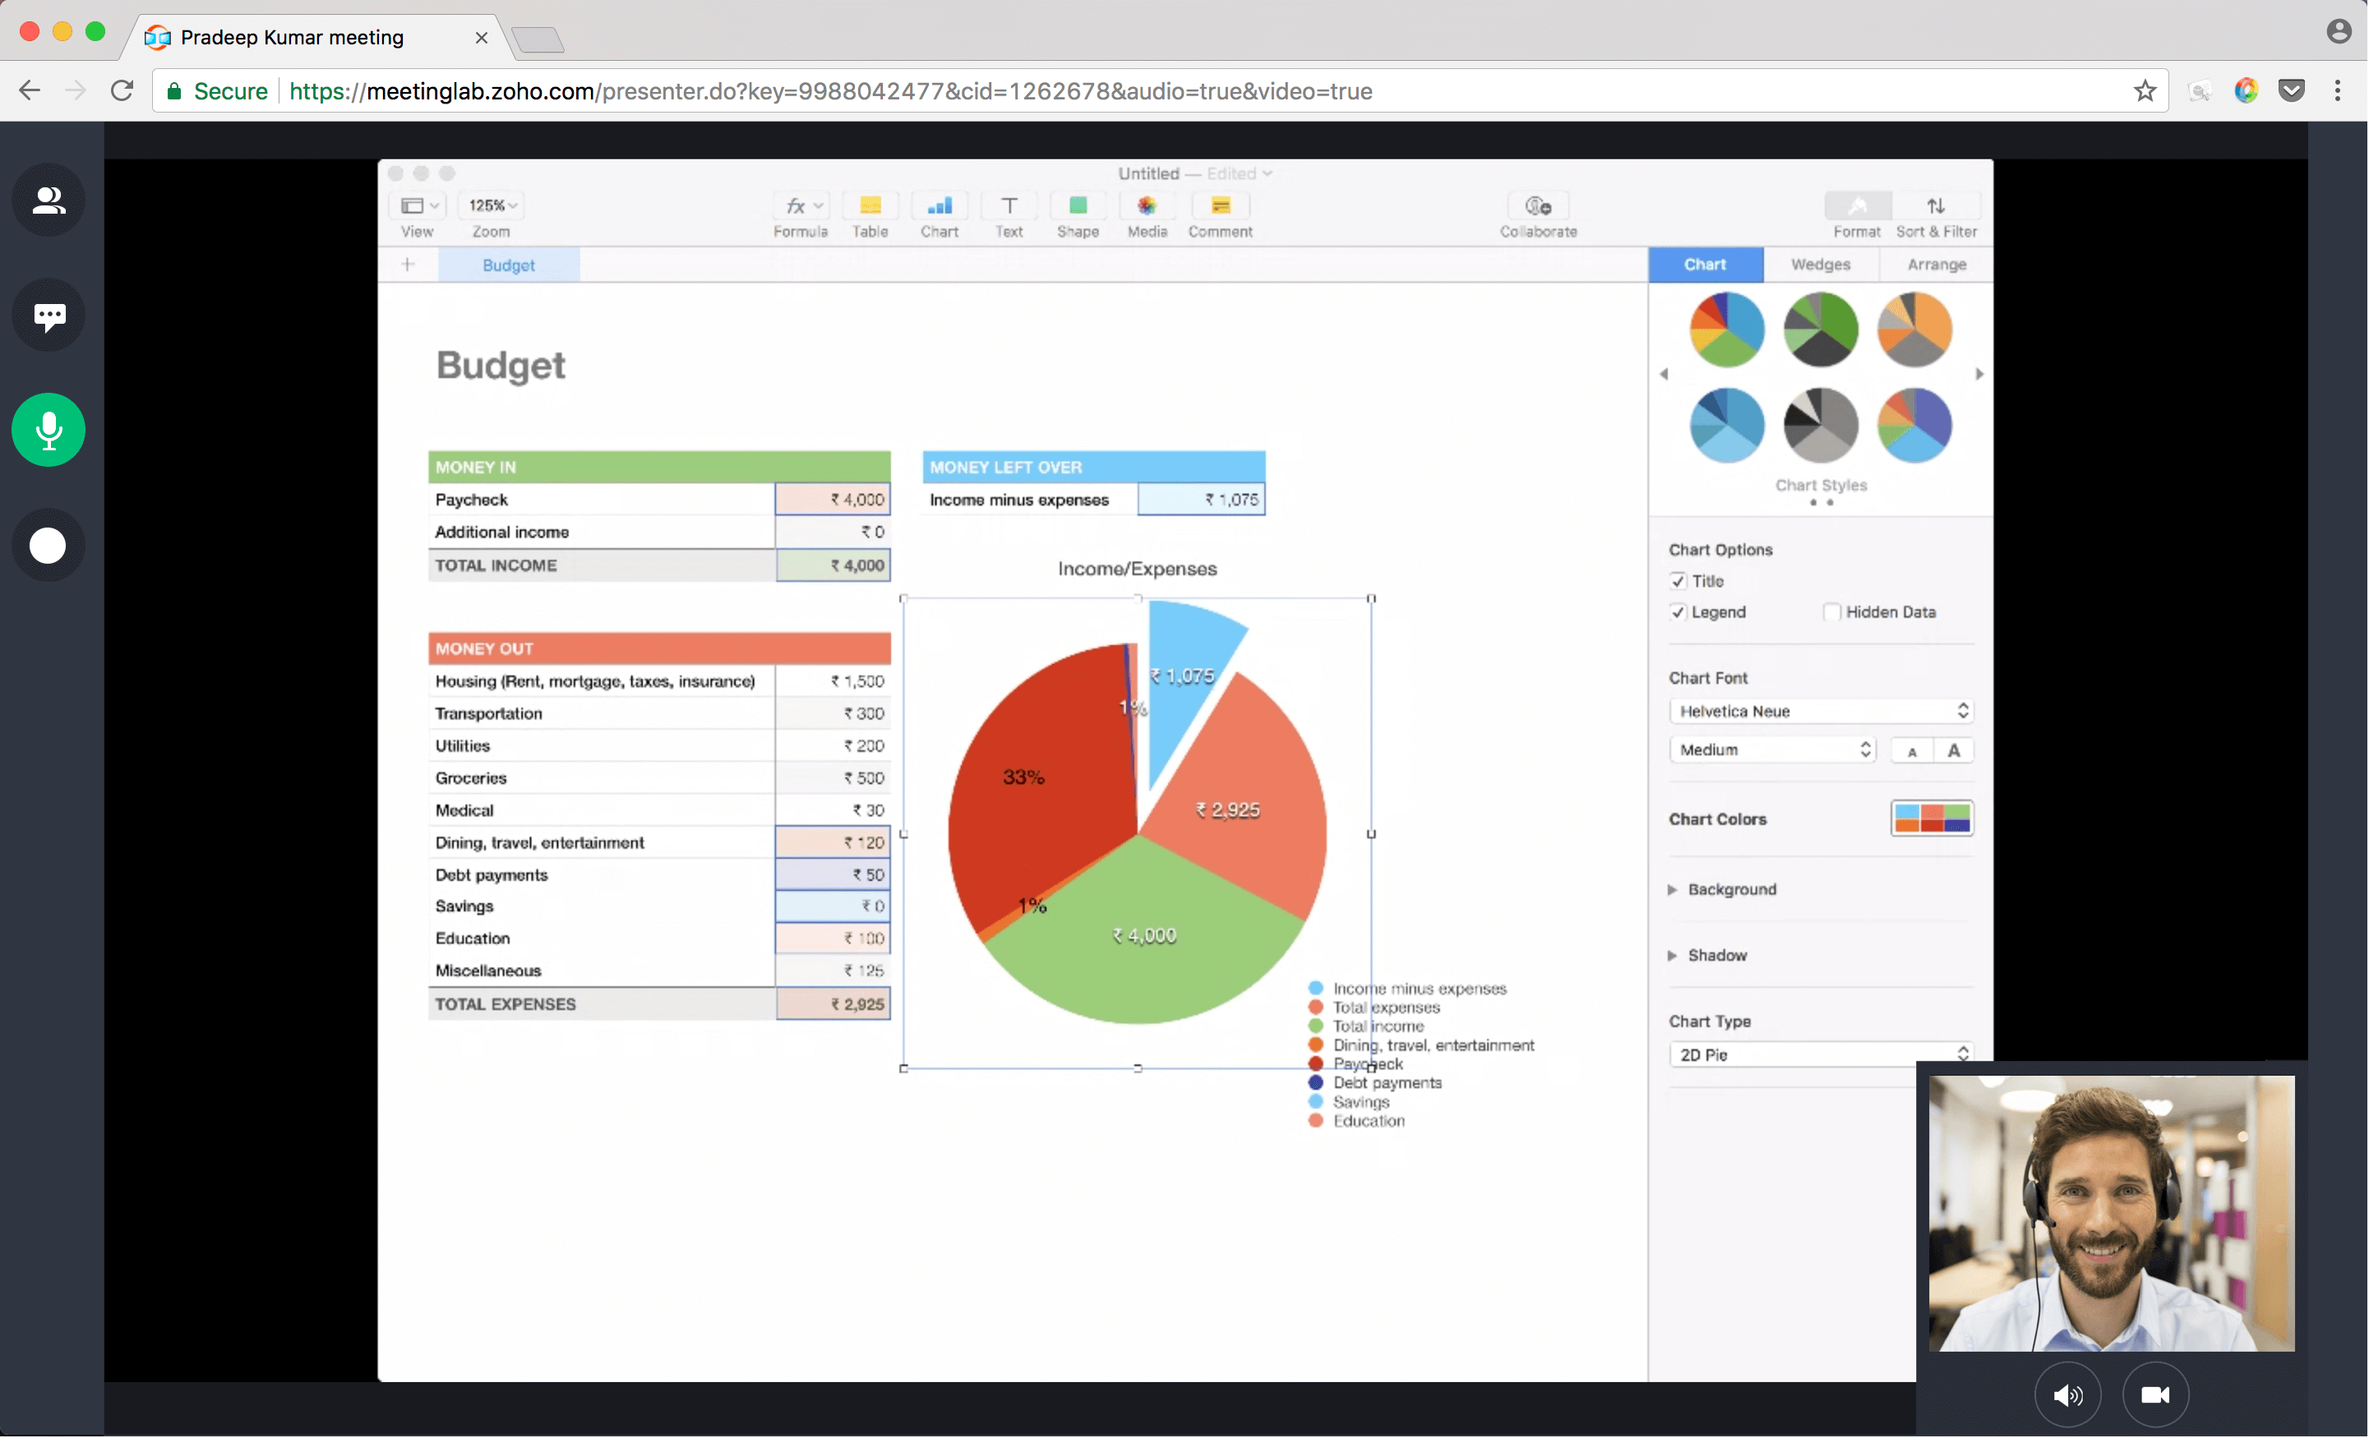
Task: Click the Chart Colors swatch
Action: click(1929, 818)
